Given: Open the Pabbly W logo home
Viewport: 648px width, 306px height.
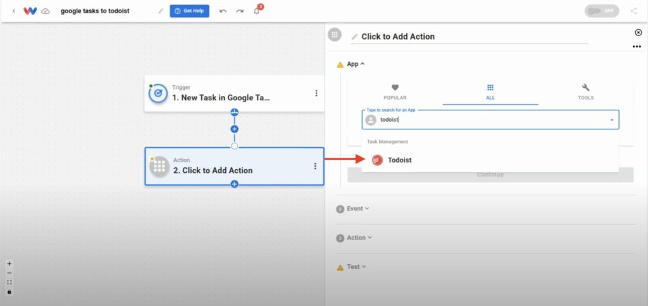Looking at the screenshot, I should (x=30, y=11).
